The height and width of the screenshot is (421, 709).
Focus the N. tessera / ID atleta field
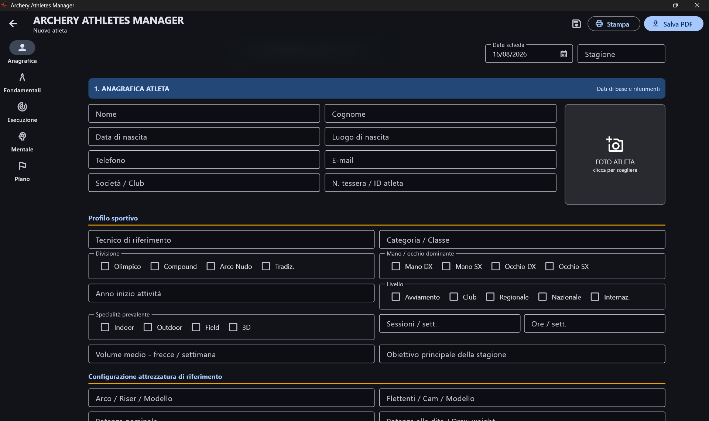point(441,183)
